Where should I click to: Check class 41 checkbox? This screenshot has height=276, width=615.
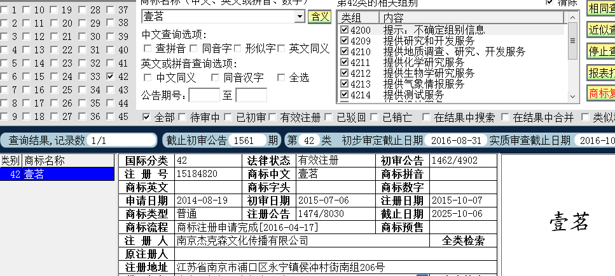tap(111, 63)
